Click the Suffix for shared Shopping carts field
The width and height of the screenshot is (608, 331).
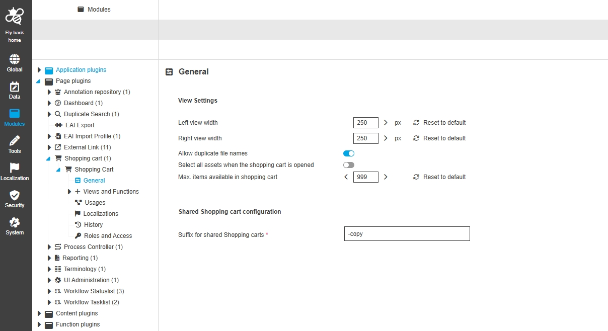(x=407, y=234)
